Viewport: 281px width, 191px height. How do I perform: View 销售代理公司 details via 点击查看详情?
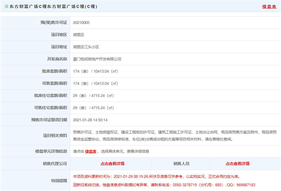(112, 164)
